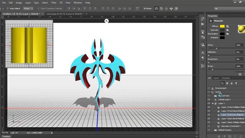Viewport: 245px width, 138px height.
Task: Click the secondary view close/swap icon above canvas
Action: [106, 21]
